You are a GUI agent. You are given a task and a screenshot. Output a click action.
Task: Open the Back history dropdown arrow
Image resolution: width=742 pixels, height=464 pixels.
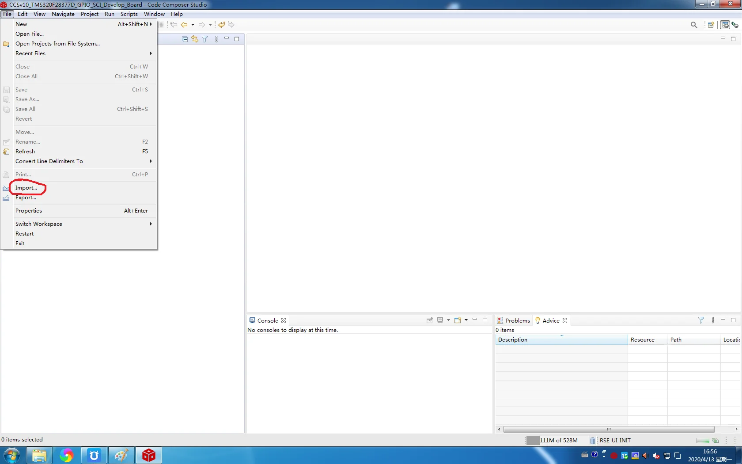(x=193, y=25)
